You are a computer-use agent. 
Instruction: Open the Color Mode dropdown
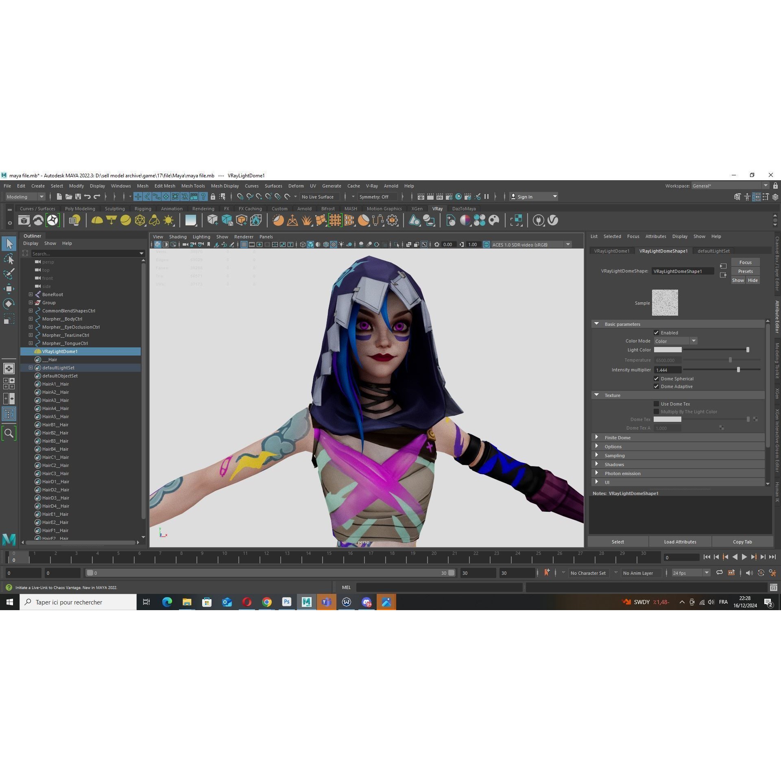(676, 341)
